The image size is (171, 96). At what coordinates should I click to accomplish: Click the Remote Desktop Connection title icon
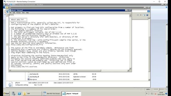[x=5, y=2]
